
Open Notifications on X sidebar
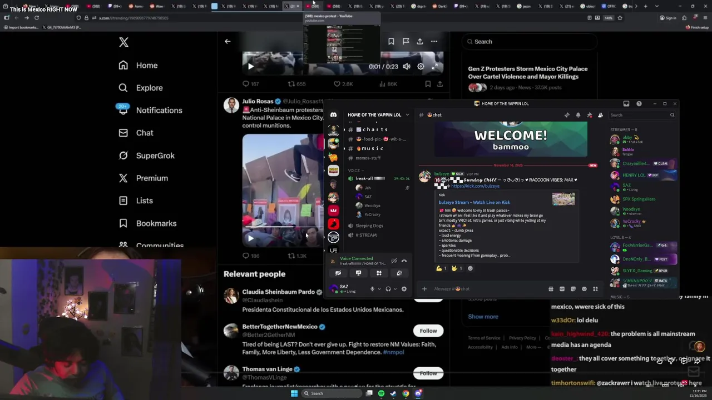[x=150, y=110]
